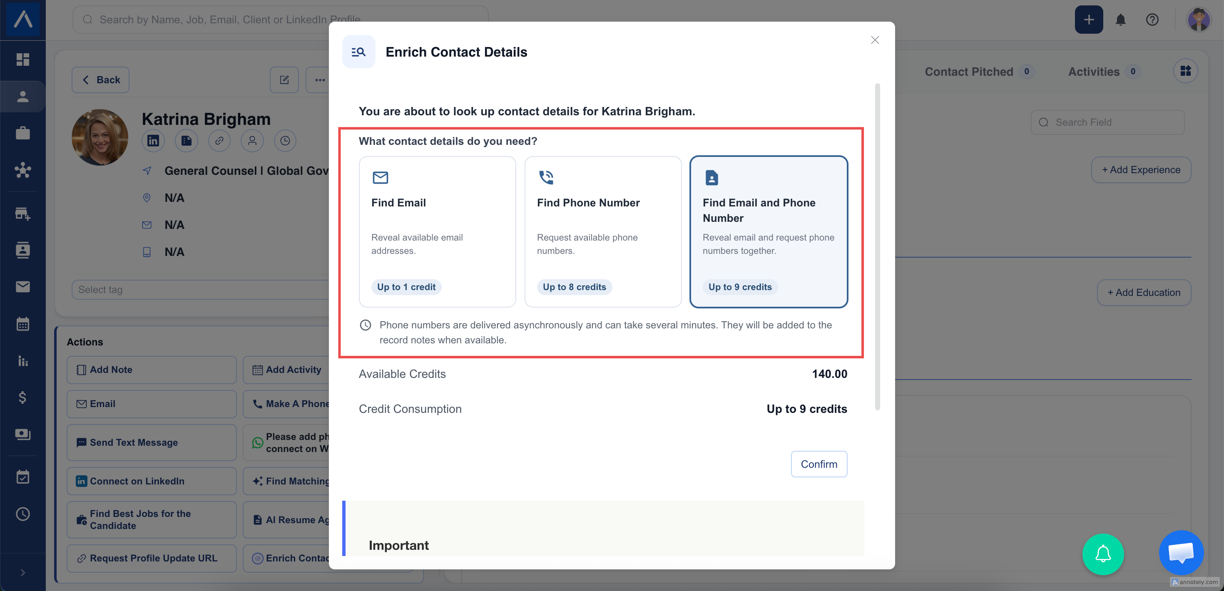Image resolution: width=1224 pixels, height=591 pixels.
Task: Open the mail icon in the sidebar
Action: pyautogui.click(x=23, y=286)
